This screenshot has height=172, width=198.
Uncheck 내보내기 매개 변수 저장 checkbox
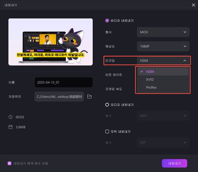coord(10,163)
